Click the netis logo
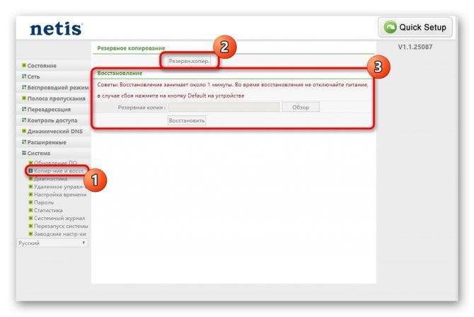This screenshot has height=317, width=474. 56,29
